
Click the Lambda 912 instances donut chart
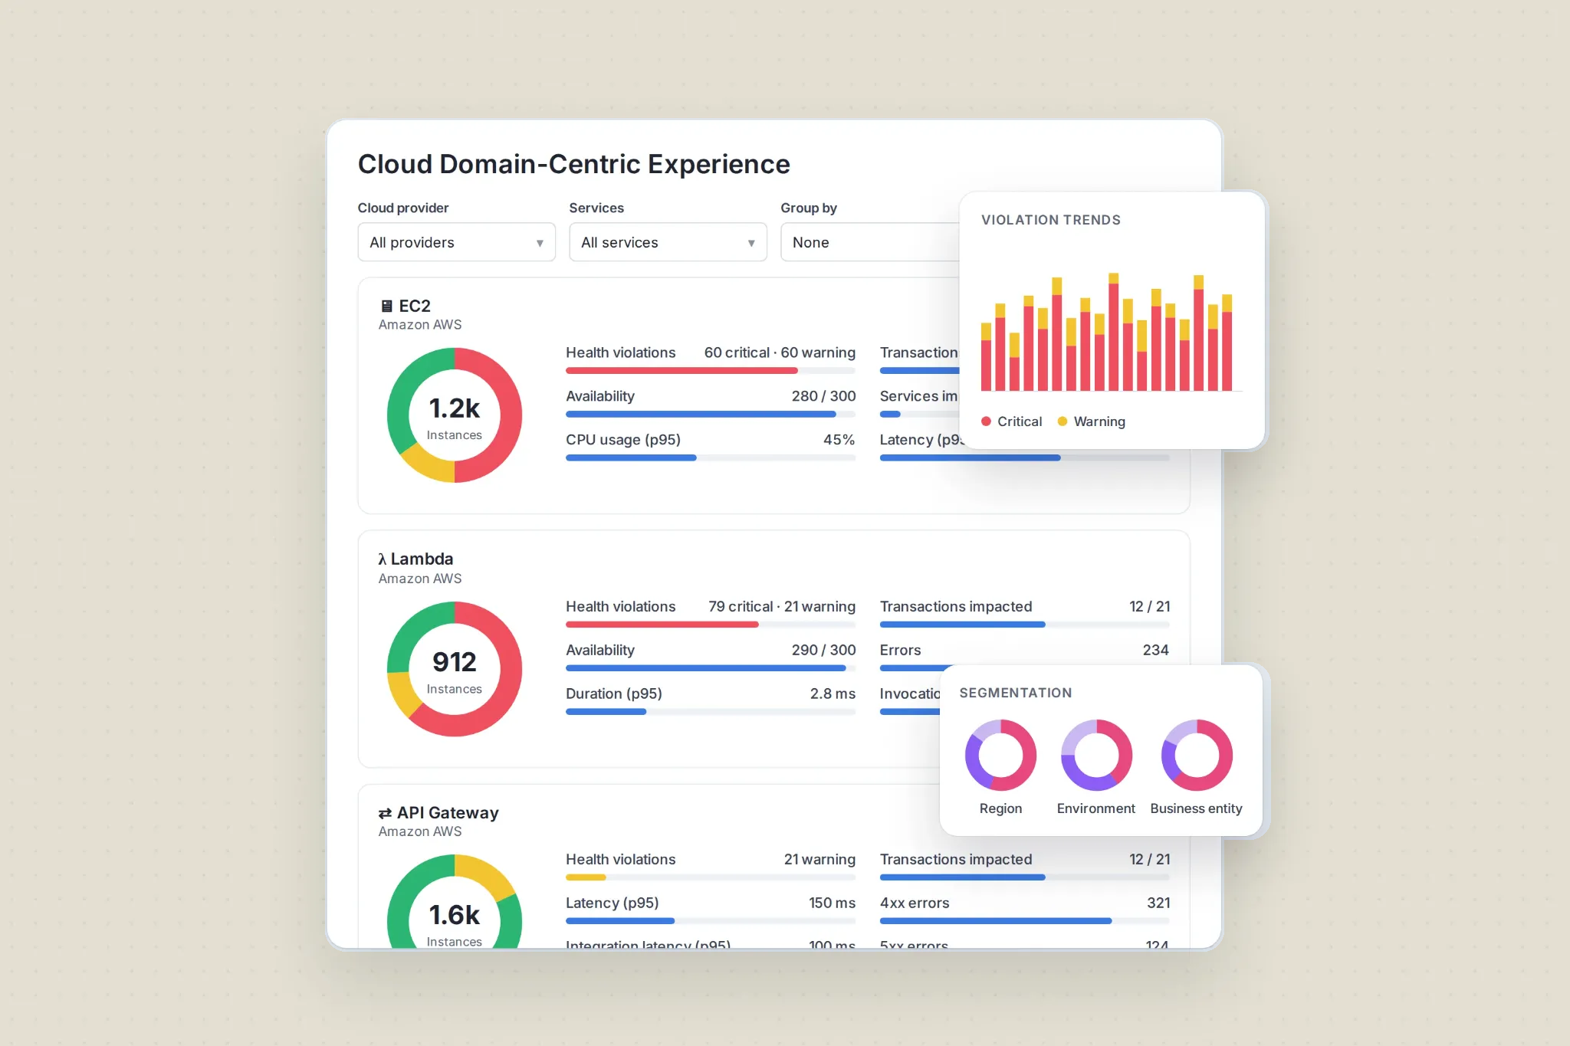pyautogui.click(x=455, y=669)
